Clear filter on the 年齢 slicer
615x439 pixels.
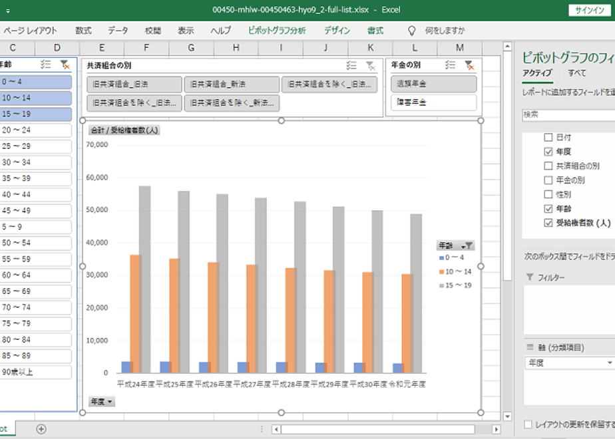click(x=65, y=65)
